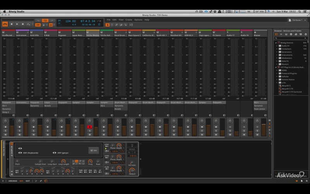Expand the Vocal Drum track header dropdown
Viewport: 310px width, 194px height.
126,32
